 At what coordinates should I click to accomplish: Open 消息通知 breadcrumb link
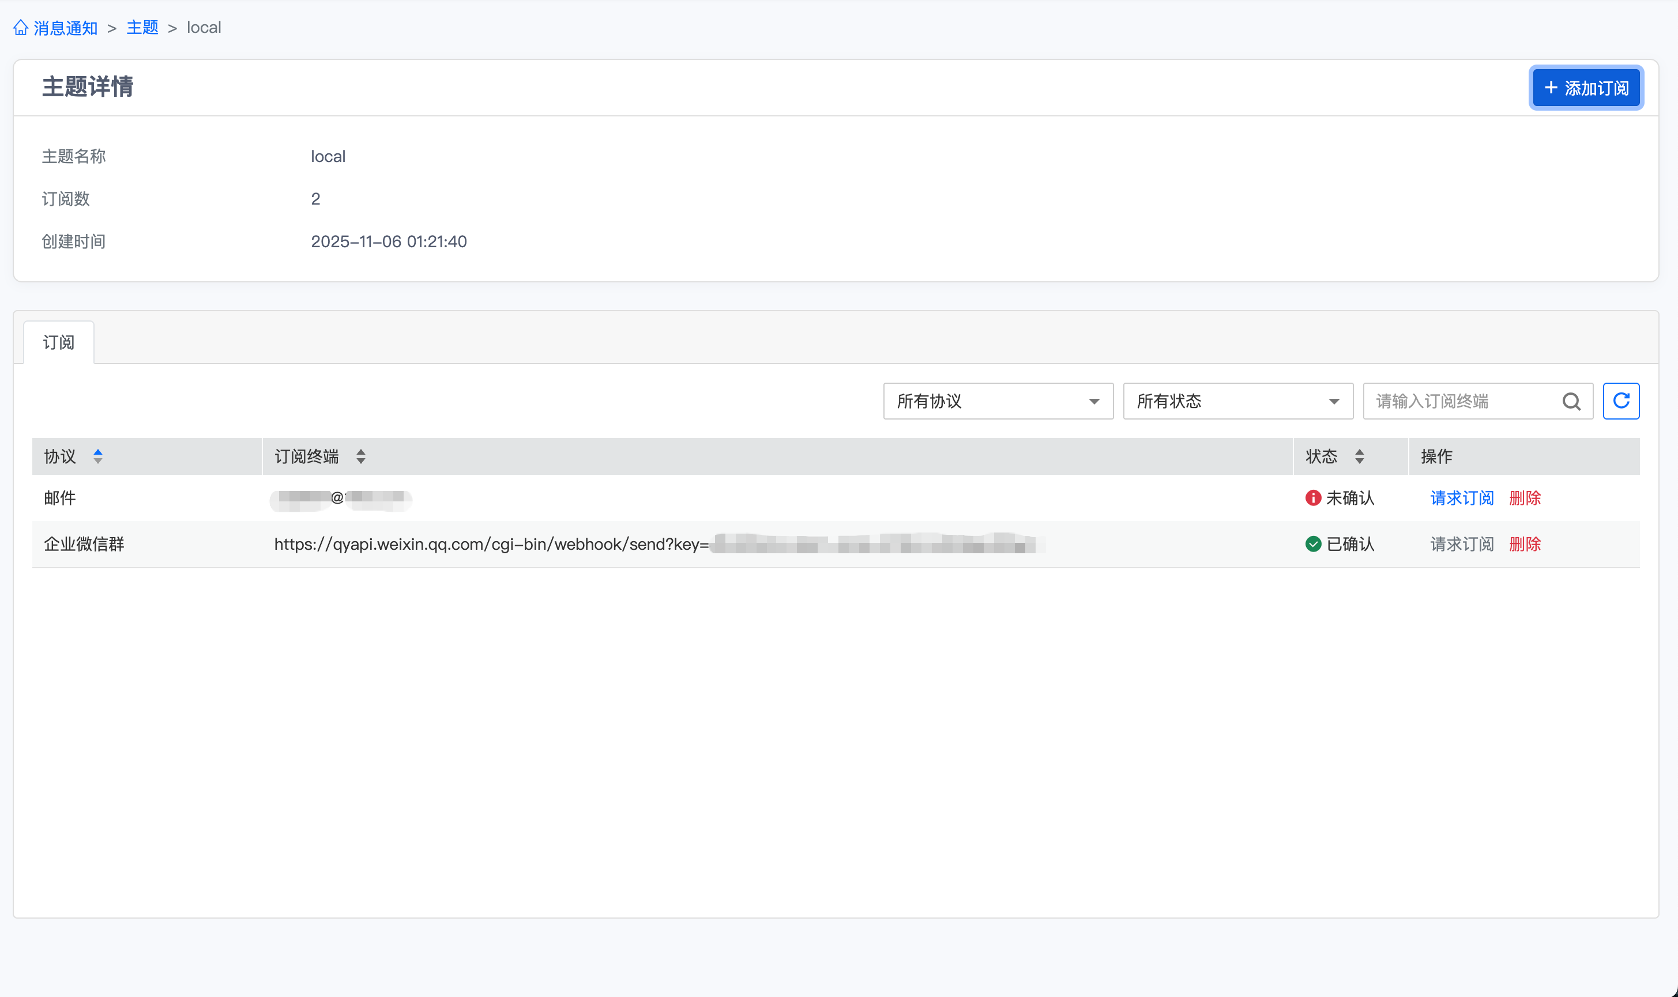point(66,28)
